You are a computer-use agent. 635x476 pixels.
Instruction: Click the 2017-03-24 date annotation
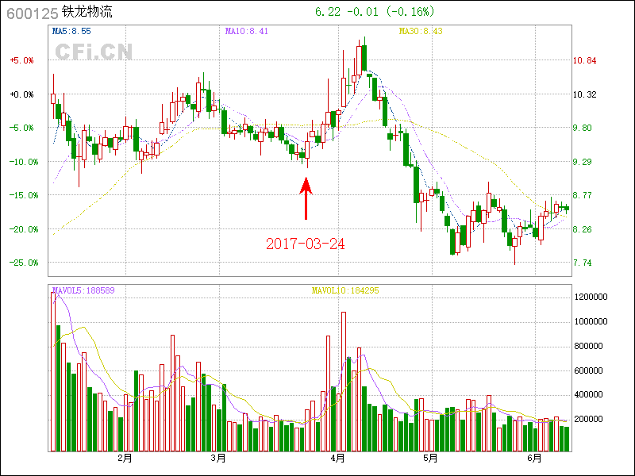[306, 244]
